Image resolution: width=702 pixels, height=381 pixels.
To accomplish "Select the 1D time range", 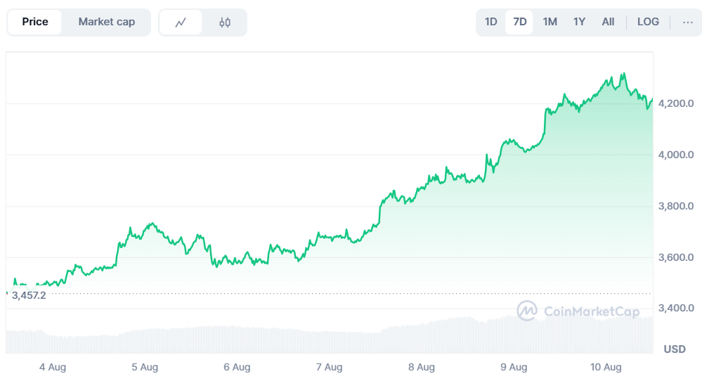I will click(x=490, y=22).
